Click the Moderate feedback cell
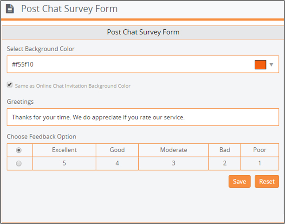Image resolution: width=285 pixels, height=224 pixels. (x=174, y=150)
